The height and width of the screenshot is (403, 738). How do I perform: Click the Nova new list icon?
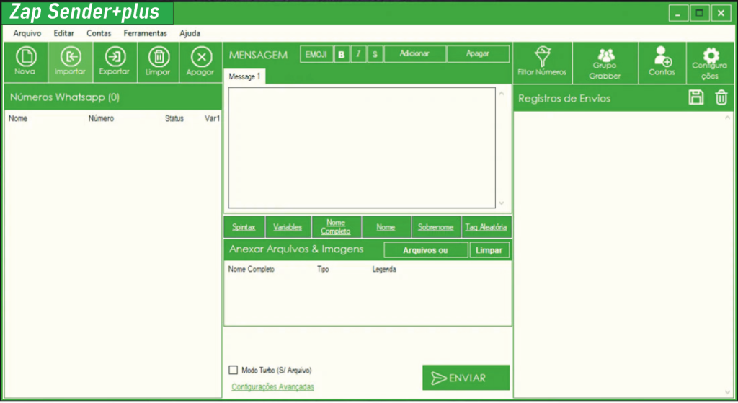(x=25, y=62)
